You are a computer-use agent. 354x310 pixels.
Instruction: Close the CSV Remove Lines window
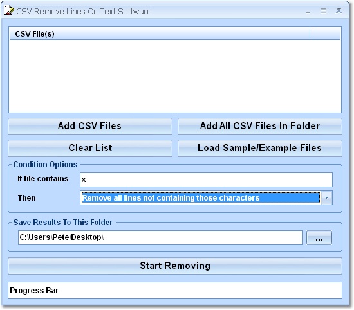click(339, 10)
